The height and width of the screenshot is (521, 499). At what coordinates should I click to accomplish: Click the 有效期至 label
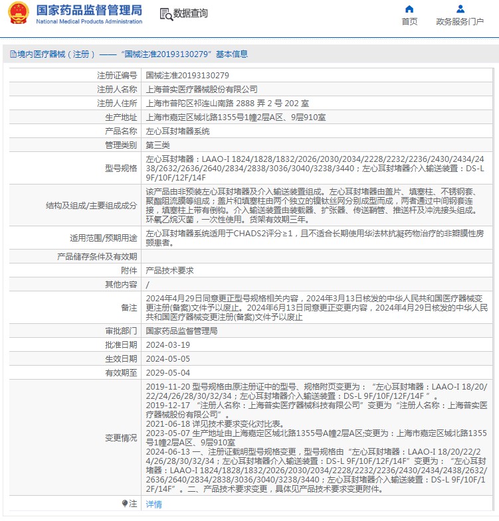coord(121,373)
